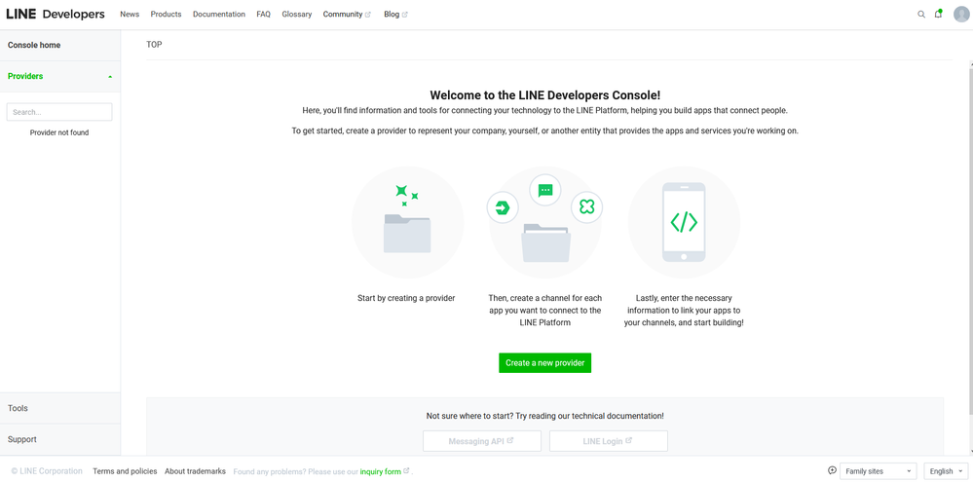This screenshot has height=483, width=973.
Task: Click the 'Provider not found' text
Action: (59, 132)
